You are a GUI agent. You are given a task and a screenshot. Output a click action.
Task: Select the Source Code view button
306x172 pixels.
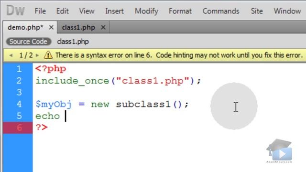29,42
